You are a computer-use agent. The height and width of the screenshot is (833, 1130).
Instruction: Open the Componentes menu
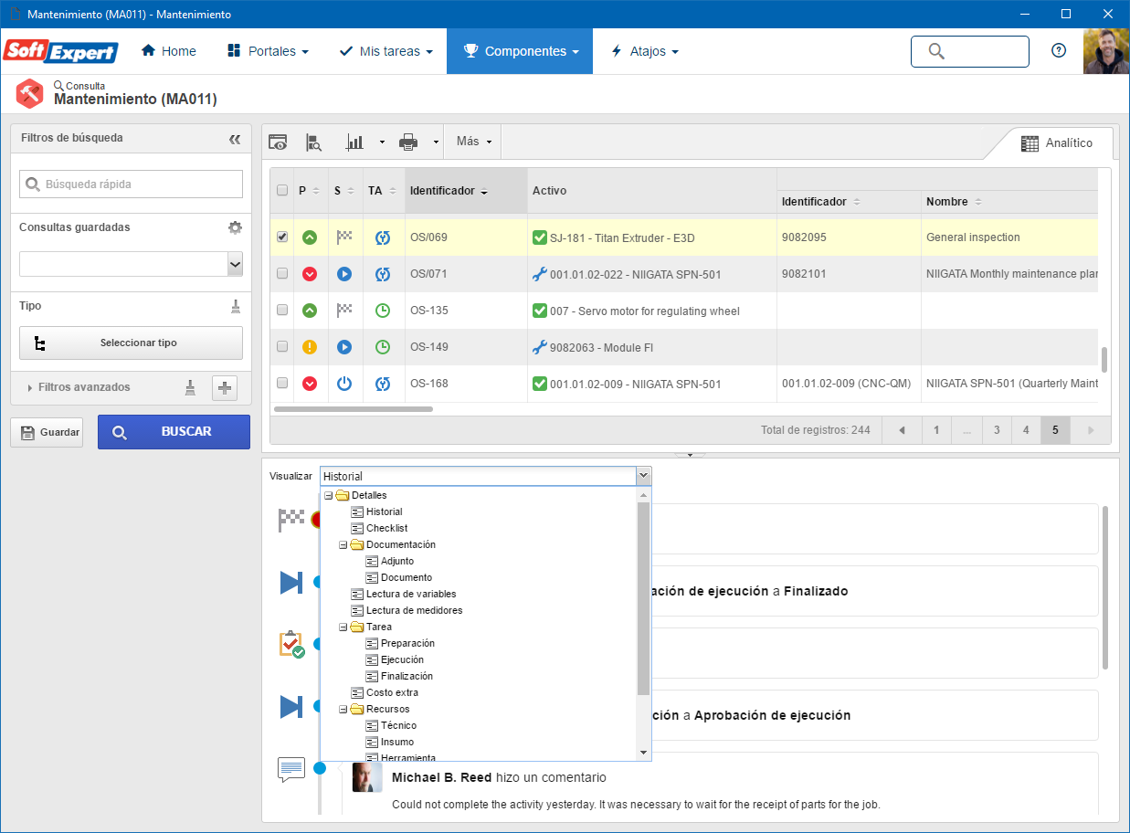(521, 51)
